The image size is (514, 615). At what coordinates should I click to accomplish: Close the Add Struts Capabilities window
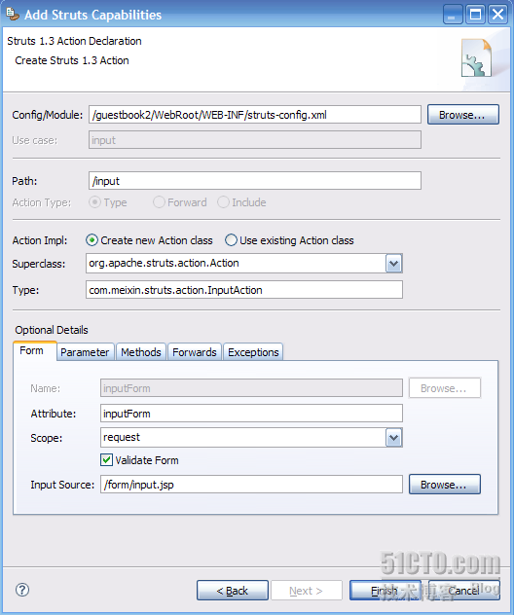[x=497, y=15]
